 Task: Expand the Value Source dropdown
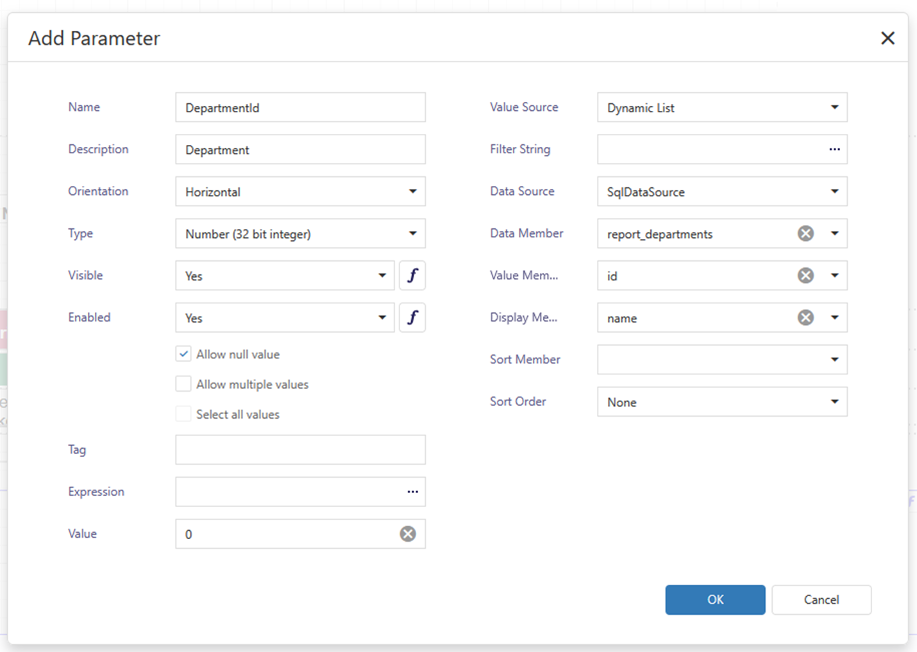point(834,108)
